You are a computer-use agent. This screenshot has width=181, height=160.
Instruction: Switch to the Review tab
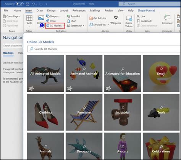[x=109, y=10]
